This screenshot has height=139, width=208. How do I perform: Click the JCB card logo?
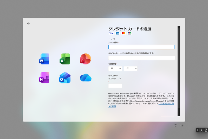(x=129, y=33)
